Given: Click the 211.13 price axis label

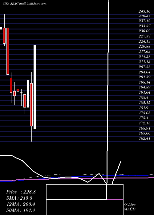Looking at the screenshot, I should tap(144, 61).
